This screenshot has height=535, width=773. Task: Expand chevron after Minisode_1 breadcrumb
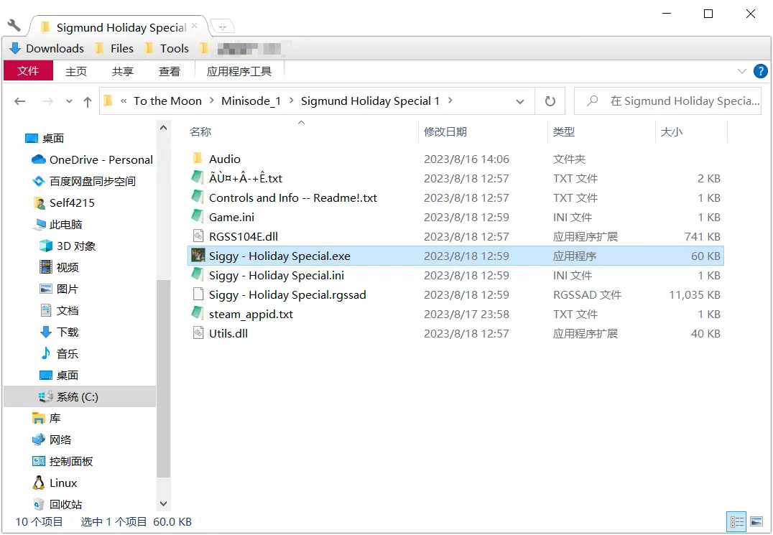pyautogui.click(x=292, y=101)
